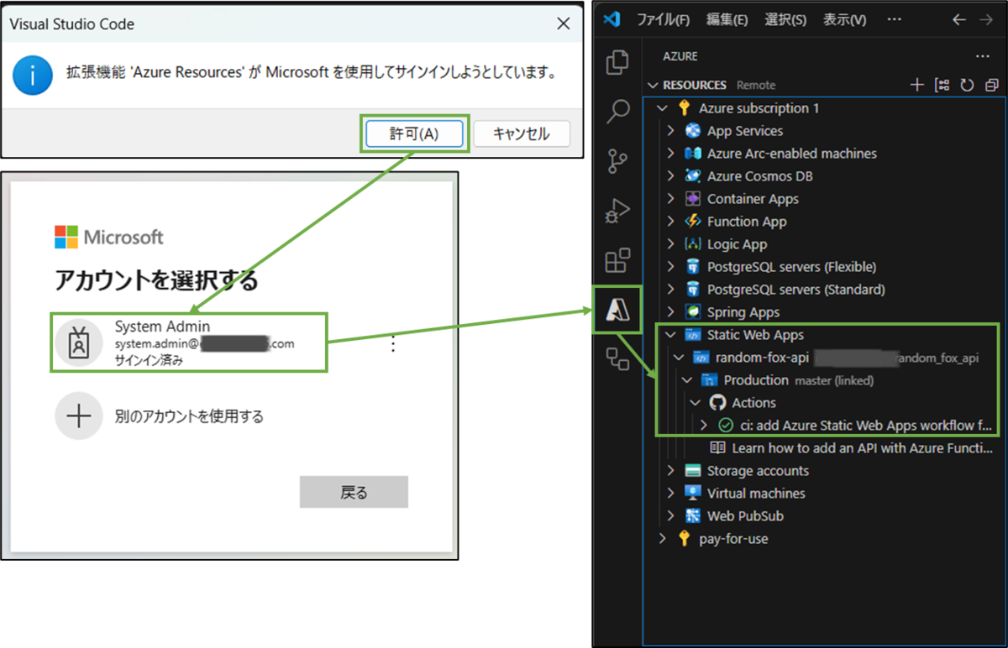Screen dimensions: 1008x648
Task: Collapse the RESOURCES section
Action: point(654,85)
